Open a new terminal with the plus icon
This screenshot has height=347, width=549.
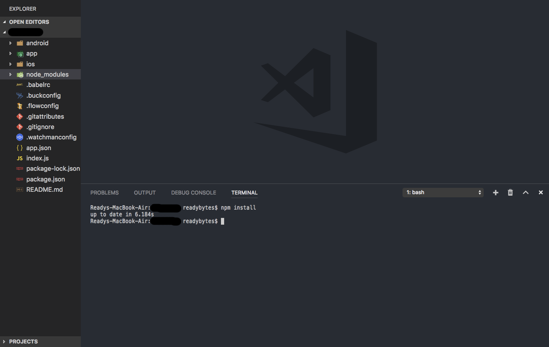(495, 192)
